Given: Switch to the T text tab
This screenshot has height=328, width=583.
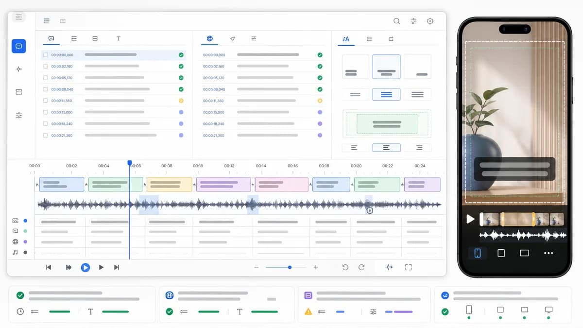Looking at the screenshot, I should coord(118,38).
